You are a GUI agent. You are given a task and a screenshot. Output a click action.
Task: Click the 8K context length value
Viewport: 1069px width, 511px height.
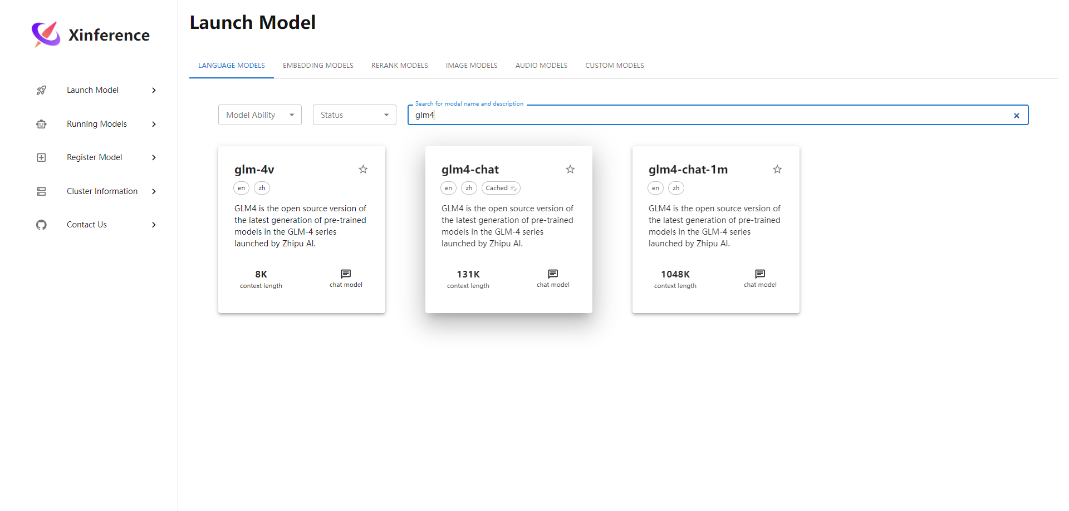pos(261,274)
